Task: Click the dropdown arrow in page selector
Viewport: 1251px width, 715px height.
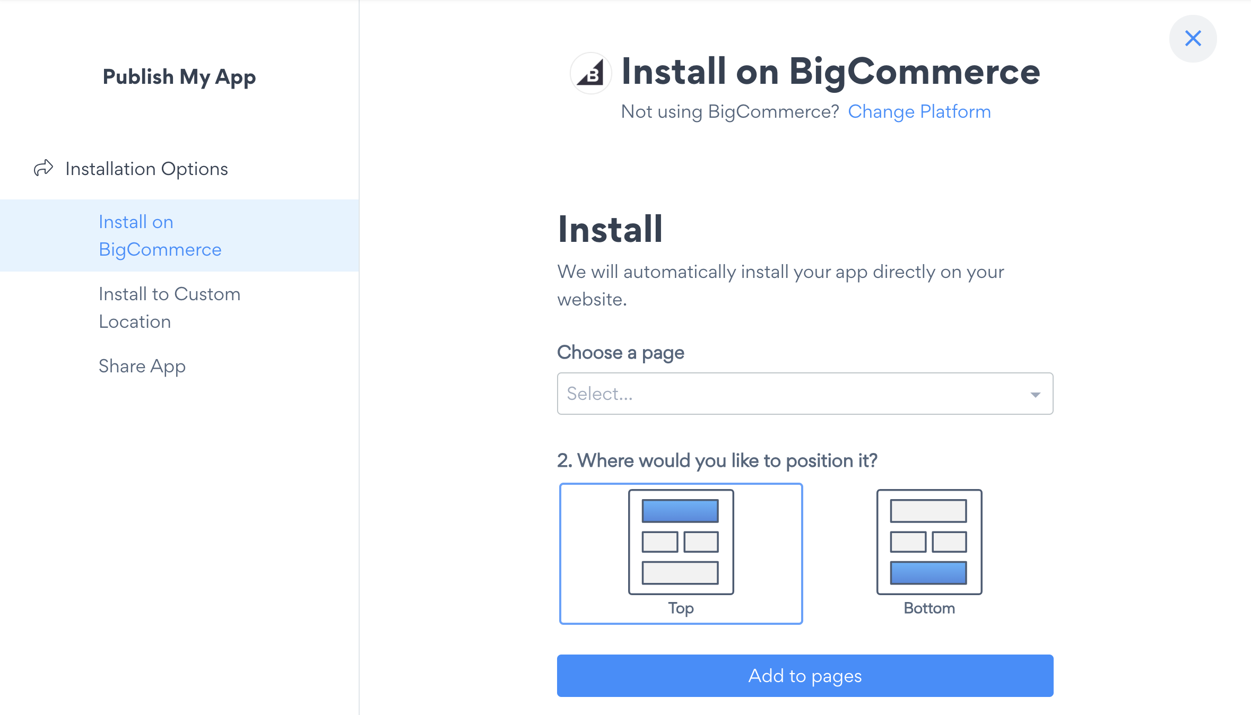Action: [x=1035, y=394]
